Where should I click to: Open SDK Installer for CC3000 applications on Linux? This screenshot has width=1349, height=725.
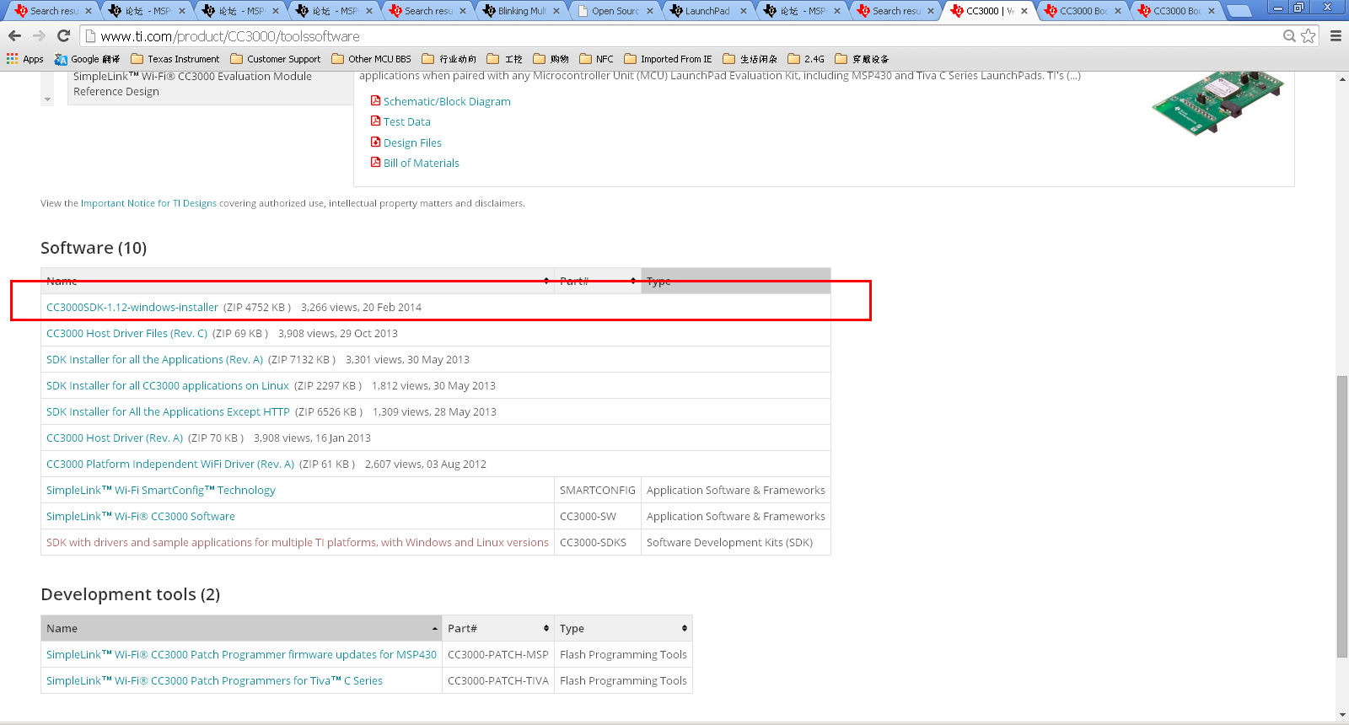[168, 385]
